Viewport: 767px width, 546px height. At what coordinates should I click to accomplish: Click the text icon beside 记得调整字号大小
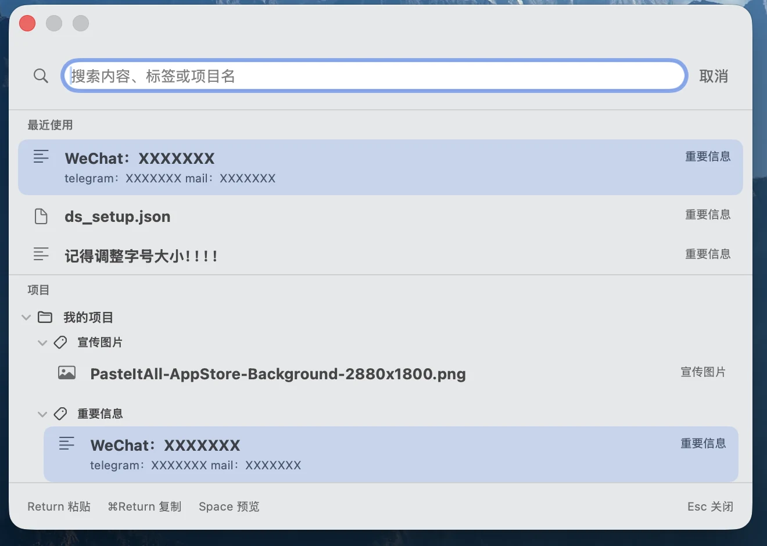41,254
